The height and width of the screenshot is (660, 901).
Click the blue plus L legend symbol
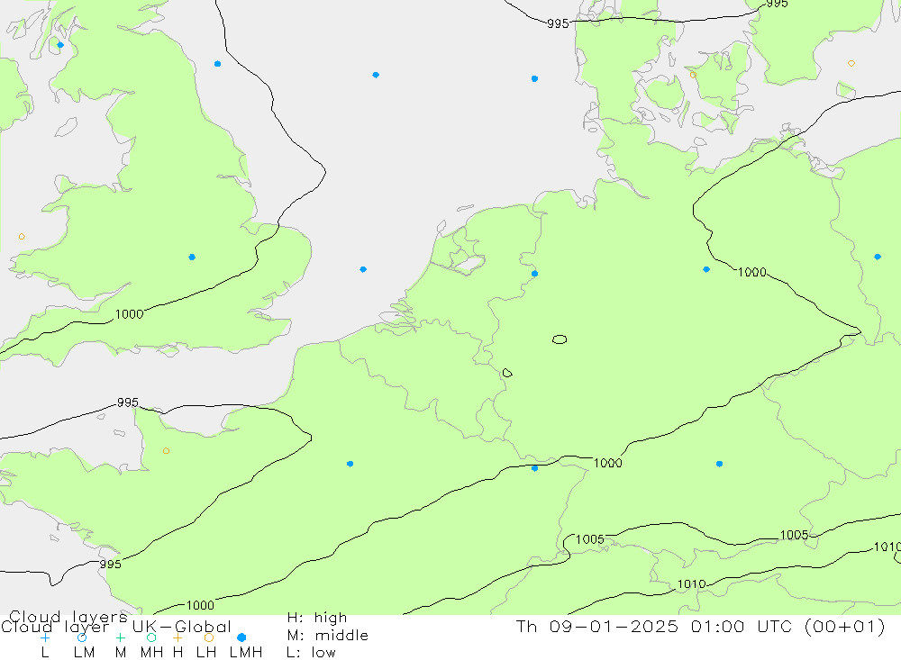click(45, 637)
